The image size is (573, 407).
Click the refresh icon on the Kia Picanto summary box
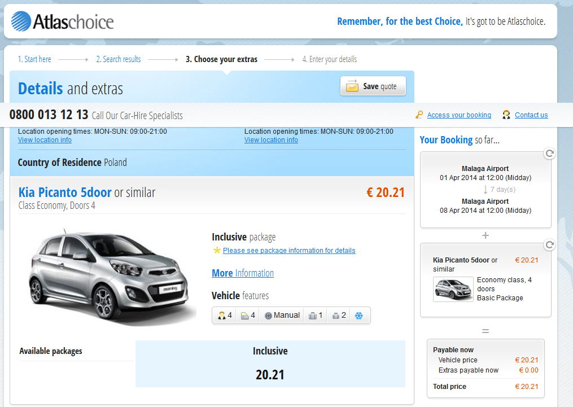[550, 245]
